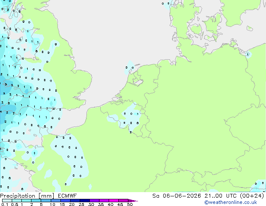The width and height of the screenshot is (266, 206).
Task: Click the '0.5' legend scale label
Action: coord(14,204)
